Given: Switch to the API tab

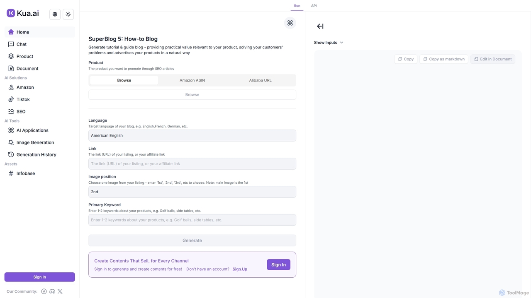Looking at the screenshot, I should tap(314, 6).
